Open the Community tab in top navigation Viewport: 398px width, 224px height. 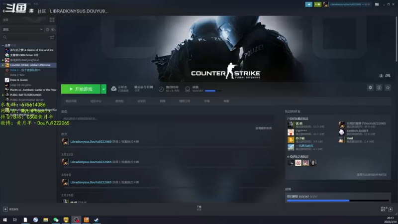coord(42,11)
